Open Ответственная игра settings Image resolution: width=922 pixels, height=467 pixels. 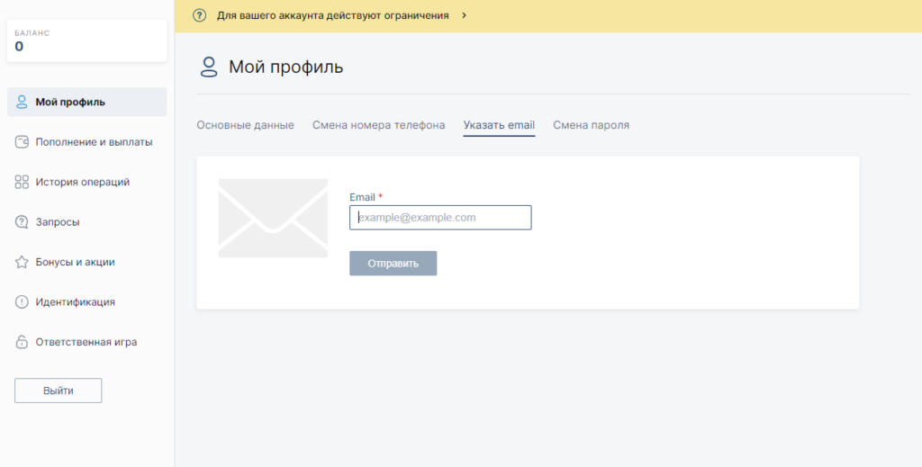pos(87,342)
